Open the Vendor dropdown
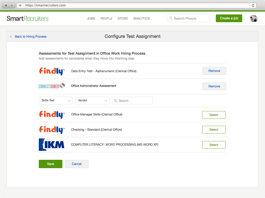This screenshot has height=198, width=265. (x=92, y=101)
